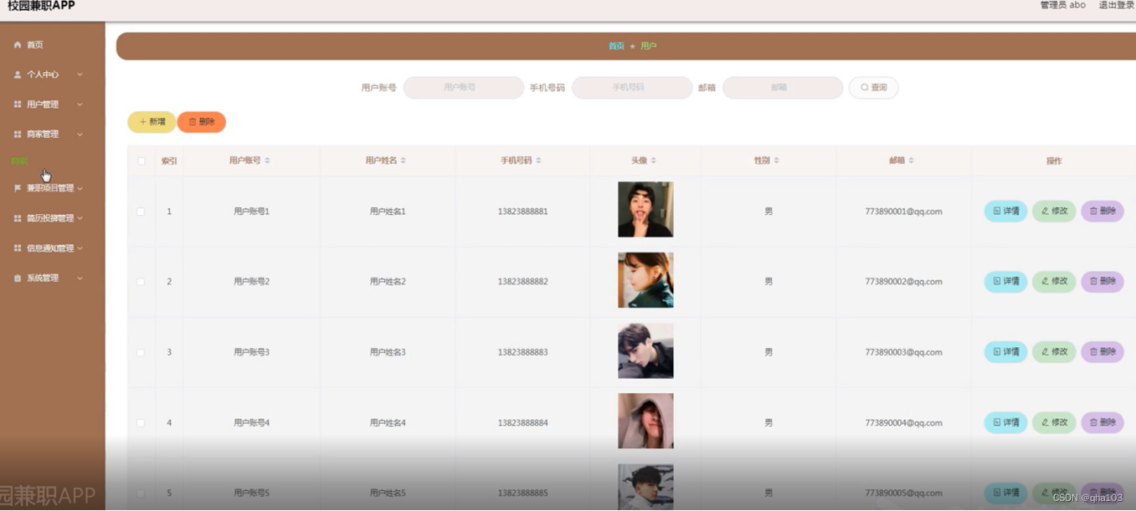Click the 手机号码 search input field
The width and height of the screenshot is (1136, 511).
point(631,87)
